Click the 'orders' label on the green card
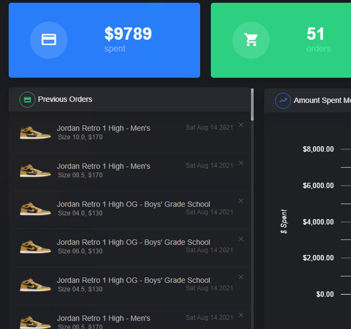351x329 pixels. point(319,49)
